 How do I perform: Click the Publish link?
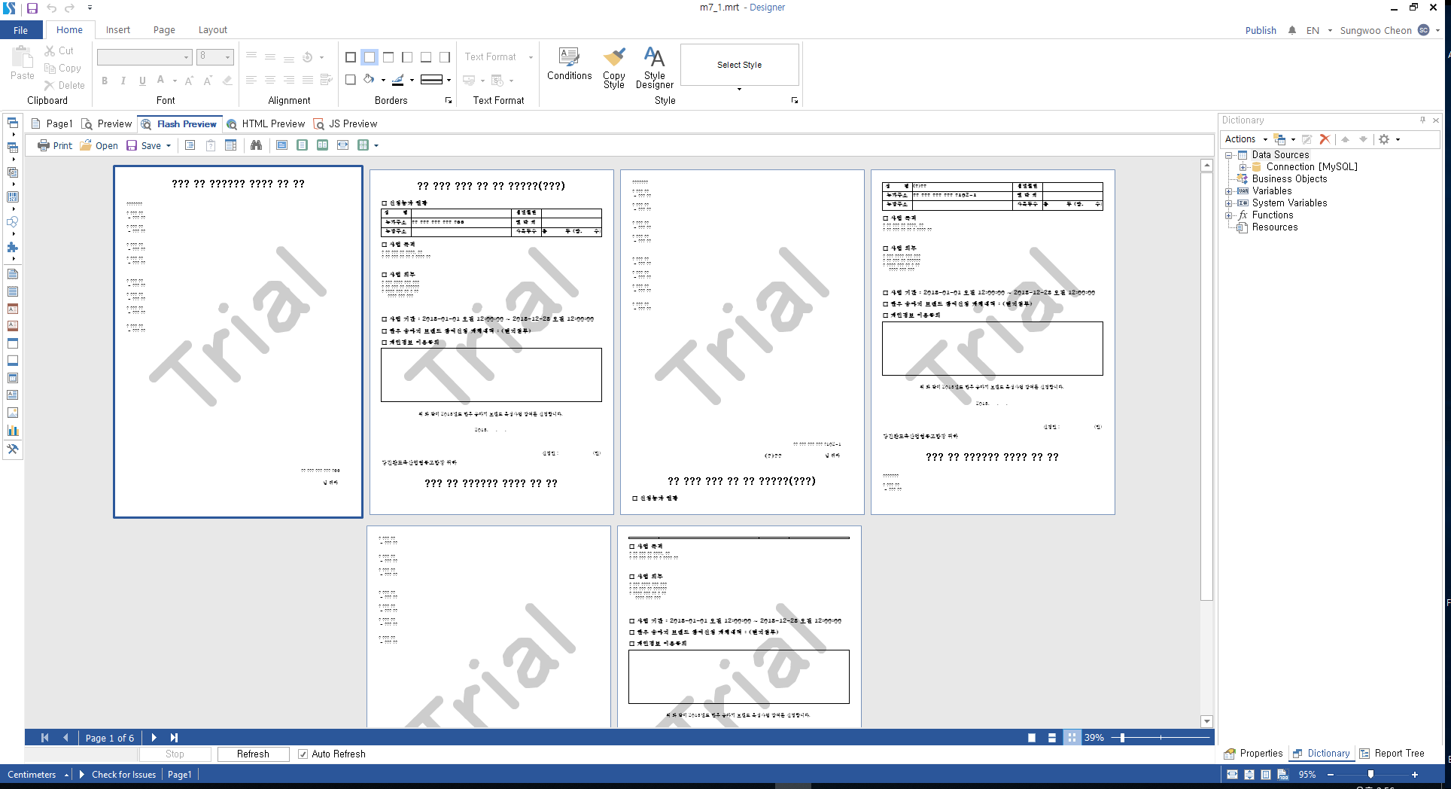pos(1261,30)
